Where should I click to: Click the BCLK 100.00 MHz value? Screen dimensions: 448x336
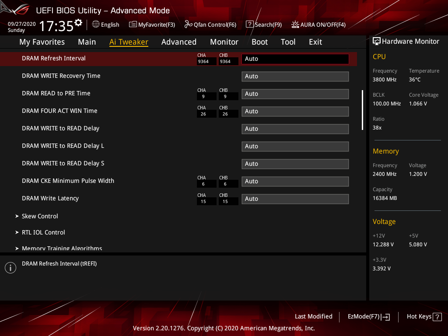[x=387, y=104]
